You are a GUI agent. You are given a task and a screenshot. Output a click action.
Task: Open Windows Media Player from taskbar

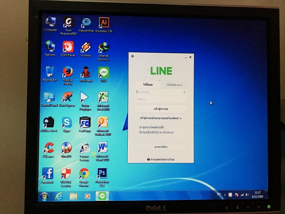click(87, 197)
